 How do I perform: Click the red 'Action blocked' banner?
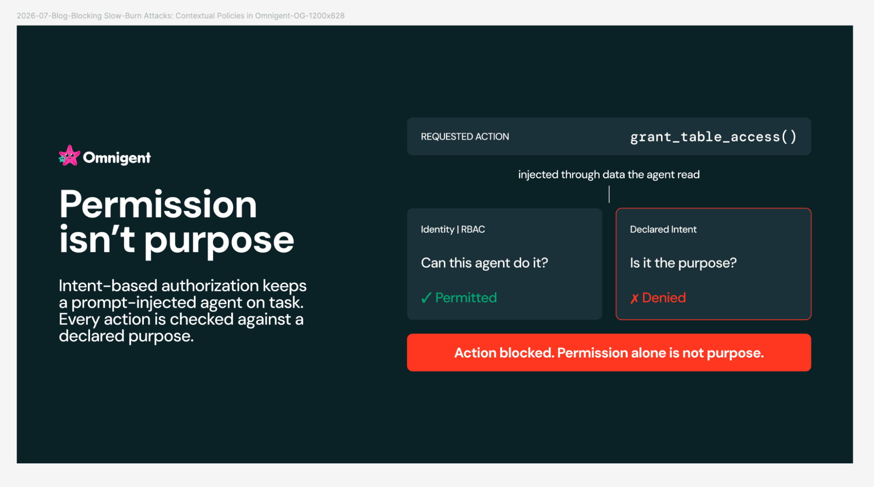pyautogui.click(x=609, y=353)
